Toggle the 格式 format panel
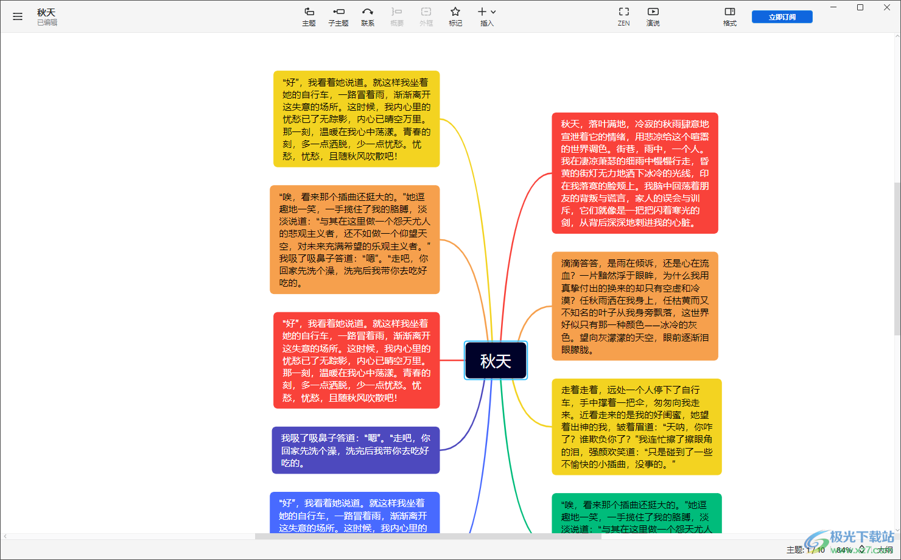The width and height of the screenshot is (901, 560). click(730, 16)
